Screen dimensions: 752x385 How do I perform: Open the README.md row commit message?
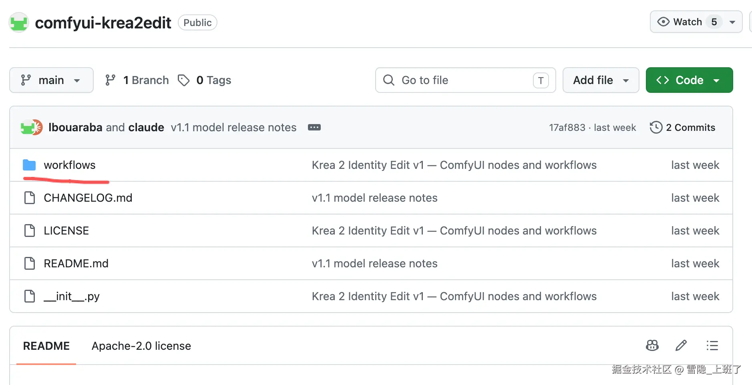click(x=375, y=263)
